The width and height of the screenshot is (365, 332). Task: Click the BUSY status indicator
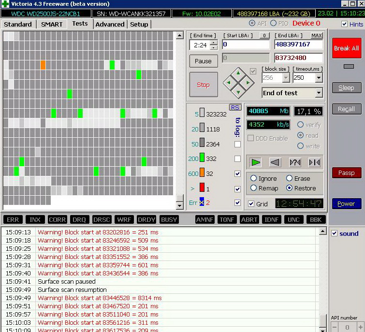click(x=169, y=219)
